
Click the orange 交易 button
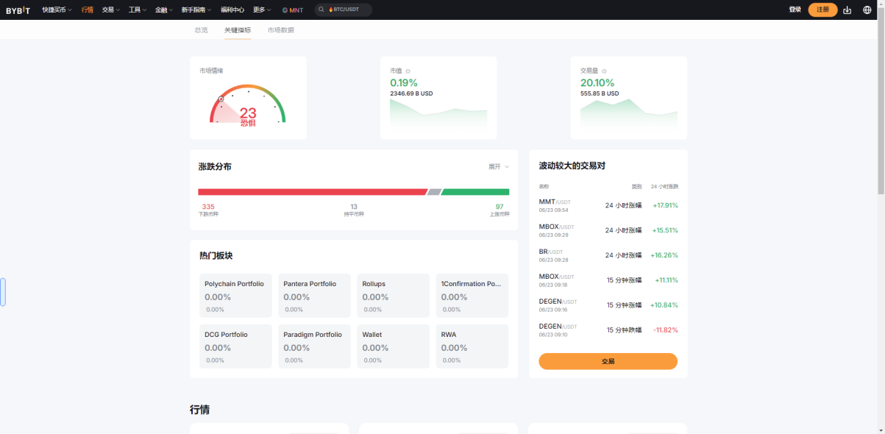coord(608,361)
